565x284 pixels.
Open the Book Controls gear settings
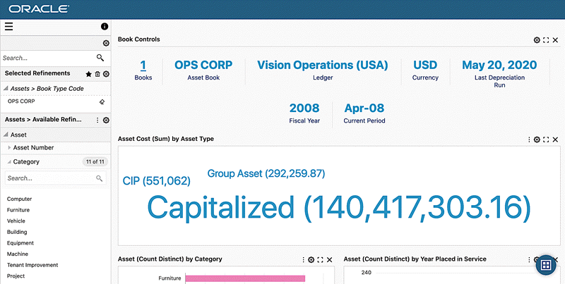(x=537, y=40)
